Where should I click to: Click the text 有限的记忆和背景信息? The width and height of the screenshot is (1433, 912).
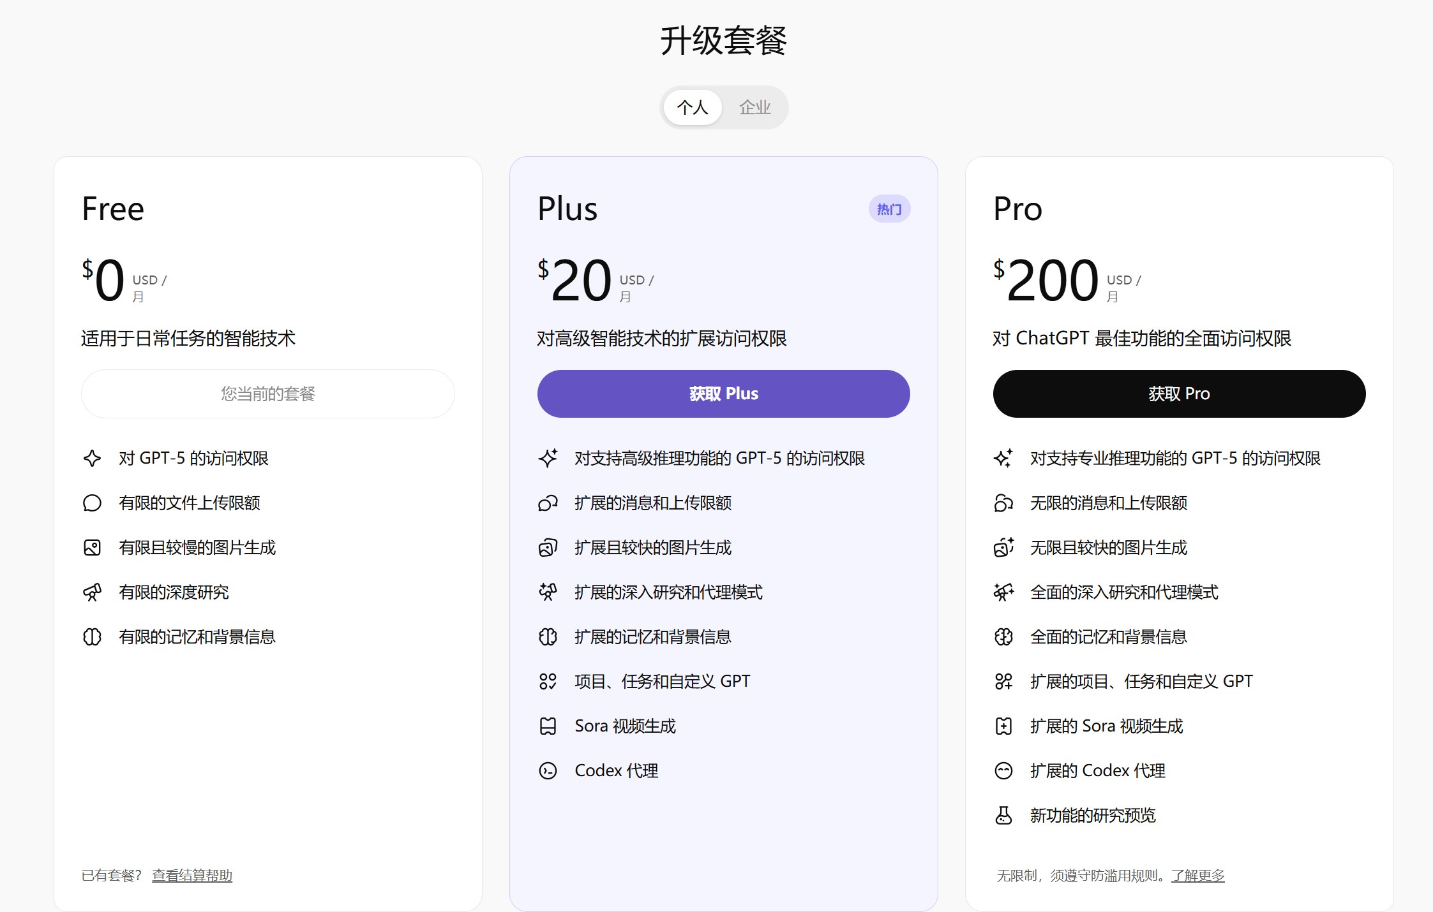[197, 636]
